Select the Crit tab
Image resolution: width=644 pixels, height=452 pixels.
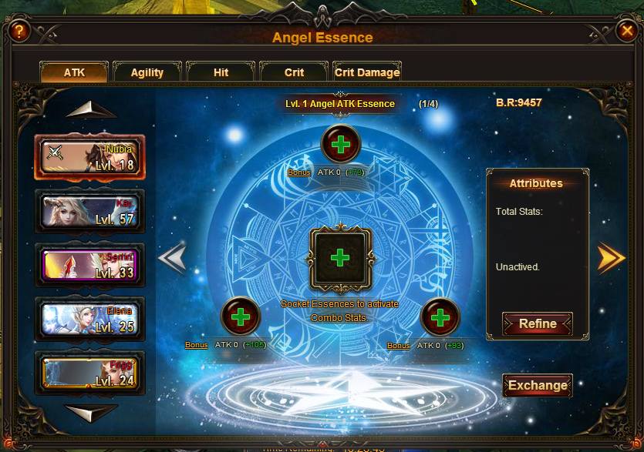point(294,72)
